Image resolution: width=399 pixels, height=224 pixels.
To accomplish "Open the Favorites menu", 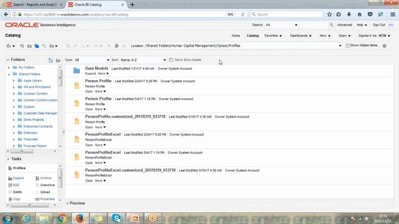I will [x=273, y=36].
